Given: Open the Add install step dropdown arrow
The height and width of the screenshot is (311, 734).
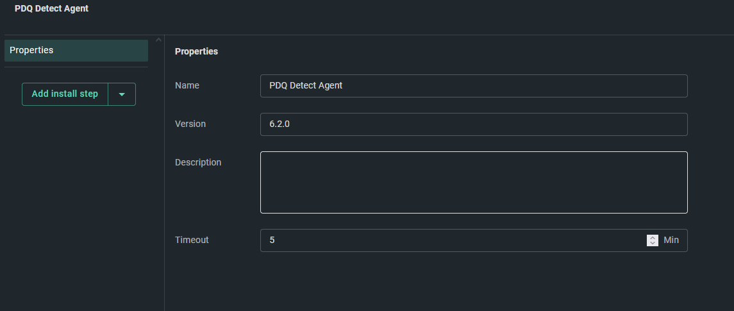Looking at the screenshot, I should (122, 94).
